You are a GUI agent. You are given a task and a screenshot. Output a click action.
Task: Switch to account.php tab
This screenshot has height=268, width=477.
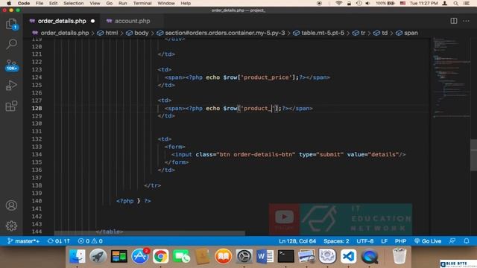[132, 21]
